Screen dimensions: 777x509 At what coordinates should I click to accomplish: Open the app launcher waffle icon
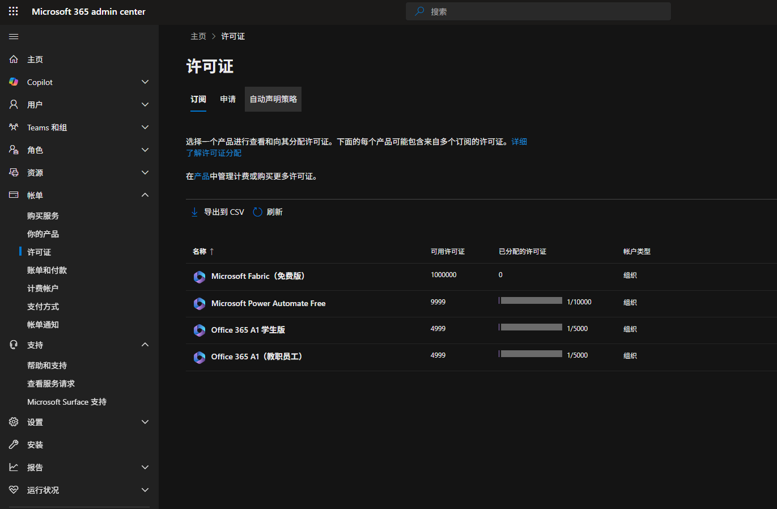click(14, 11)
